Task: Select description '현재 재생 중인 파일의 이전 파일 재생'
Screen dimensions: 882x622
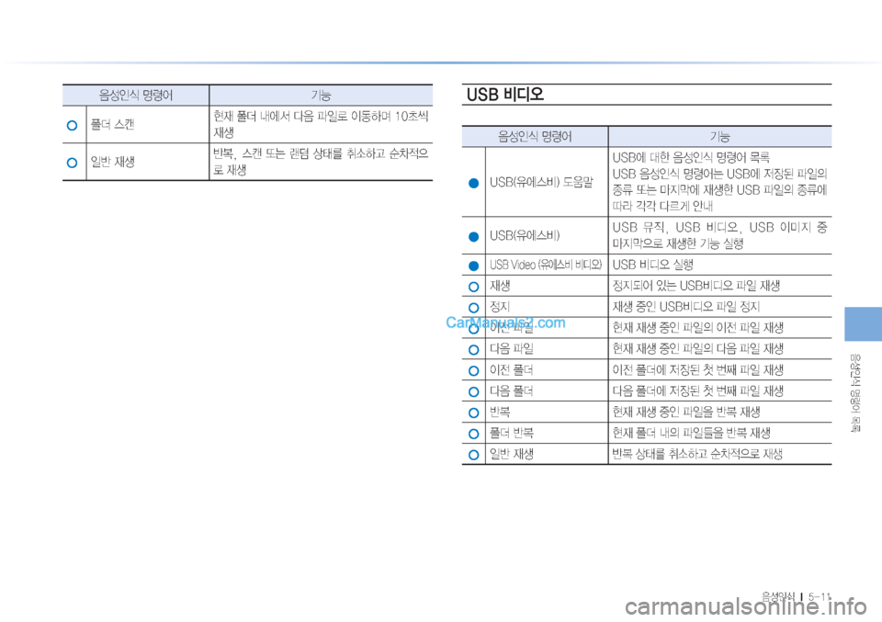Action: point(697,328)
